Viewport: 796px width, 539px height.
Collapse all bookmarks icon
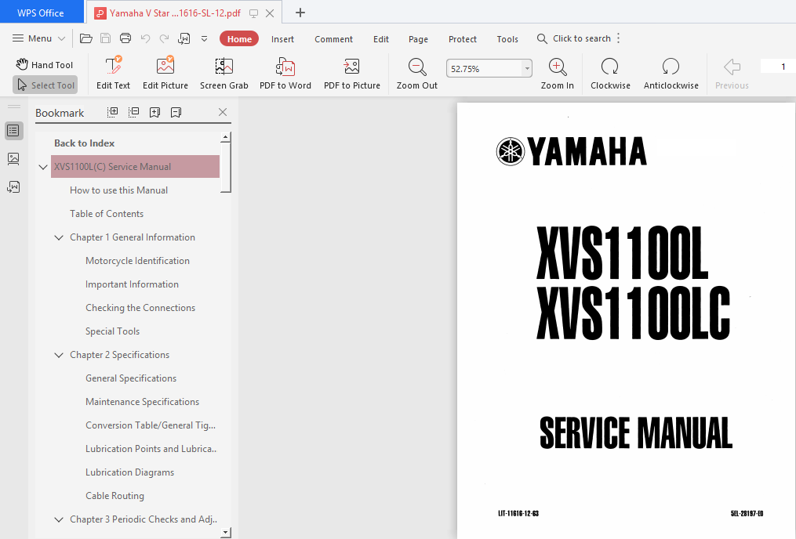[x=133, y=112]
